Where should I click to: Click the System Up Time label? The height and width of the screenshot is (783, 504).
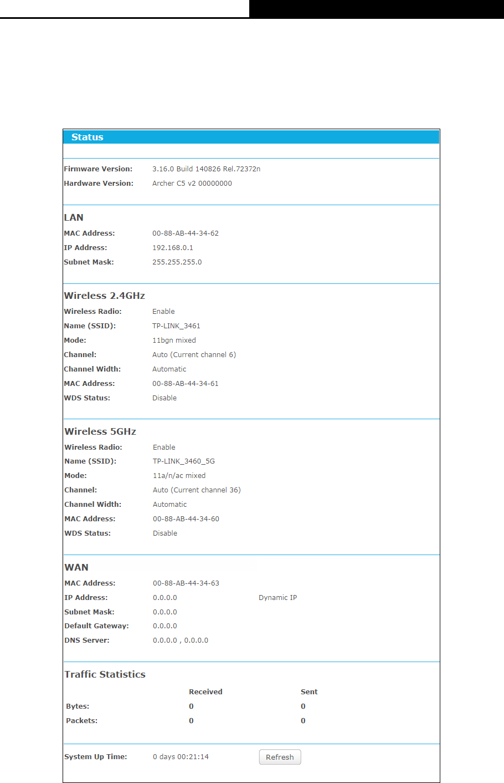coord(96,757)
